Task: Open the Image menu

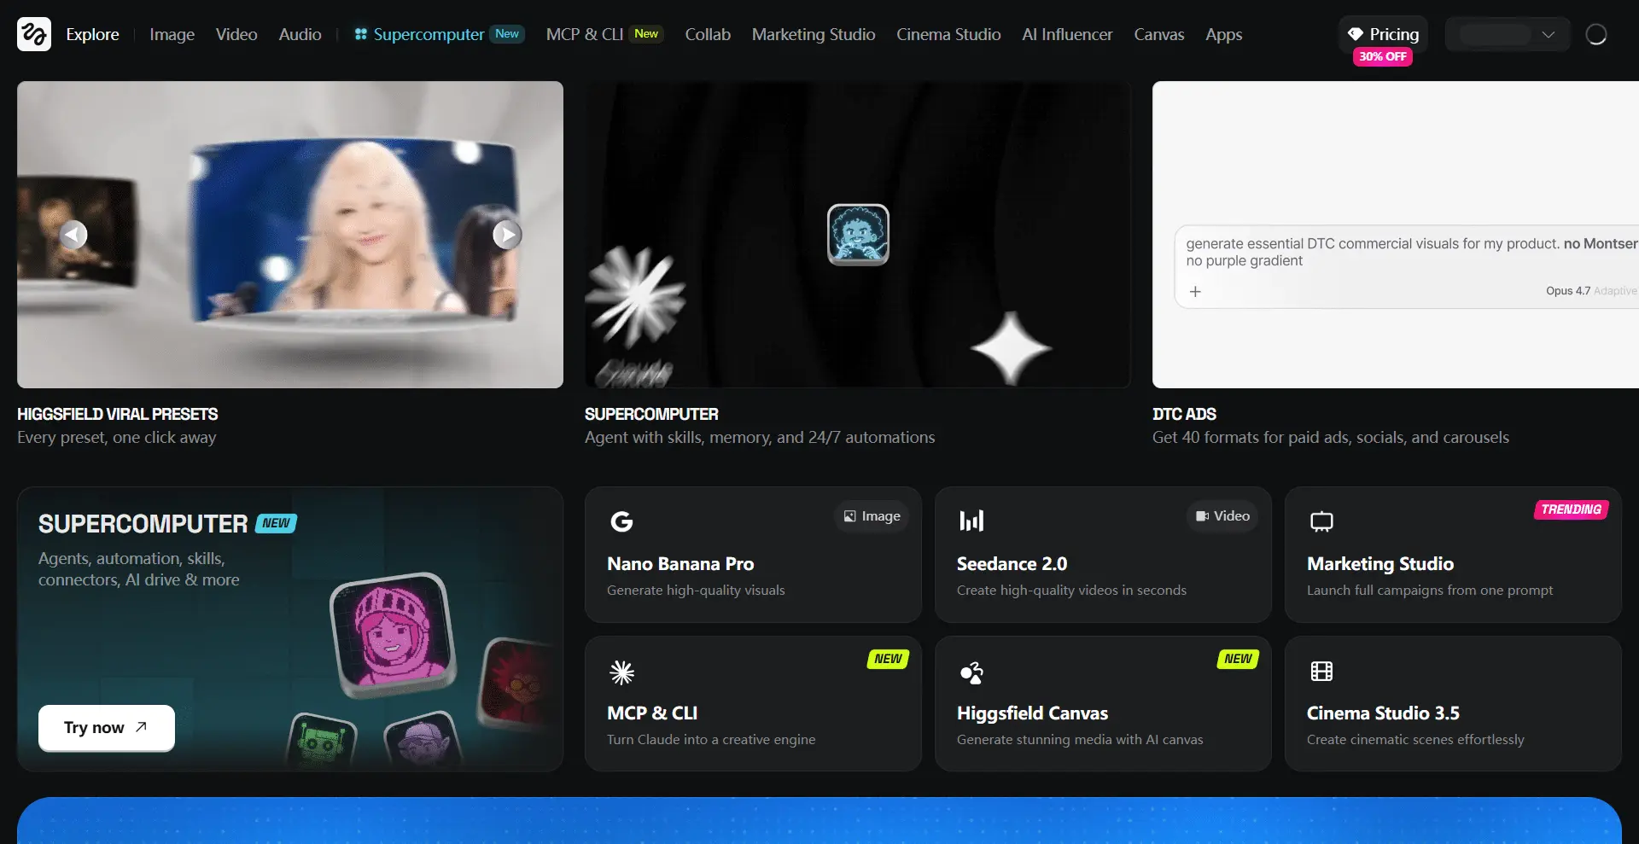Action: [x=172, y=34]
